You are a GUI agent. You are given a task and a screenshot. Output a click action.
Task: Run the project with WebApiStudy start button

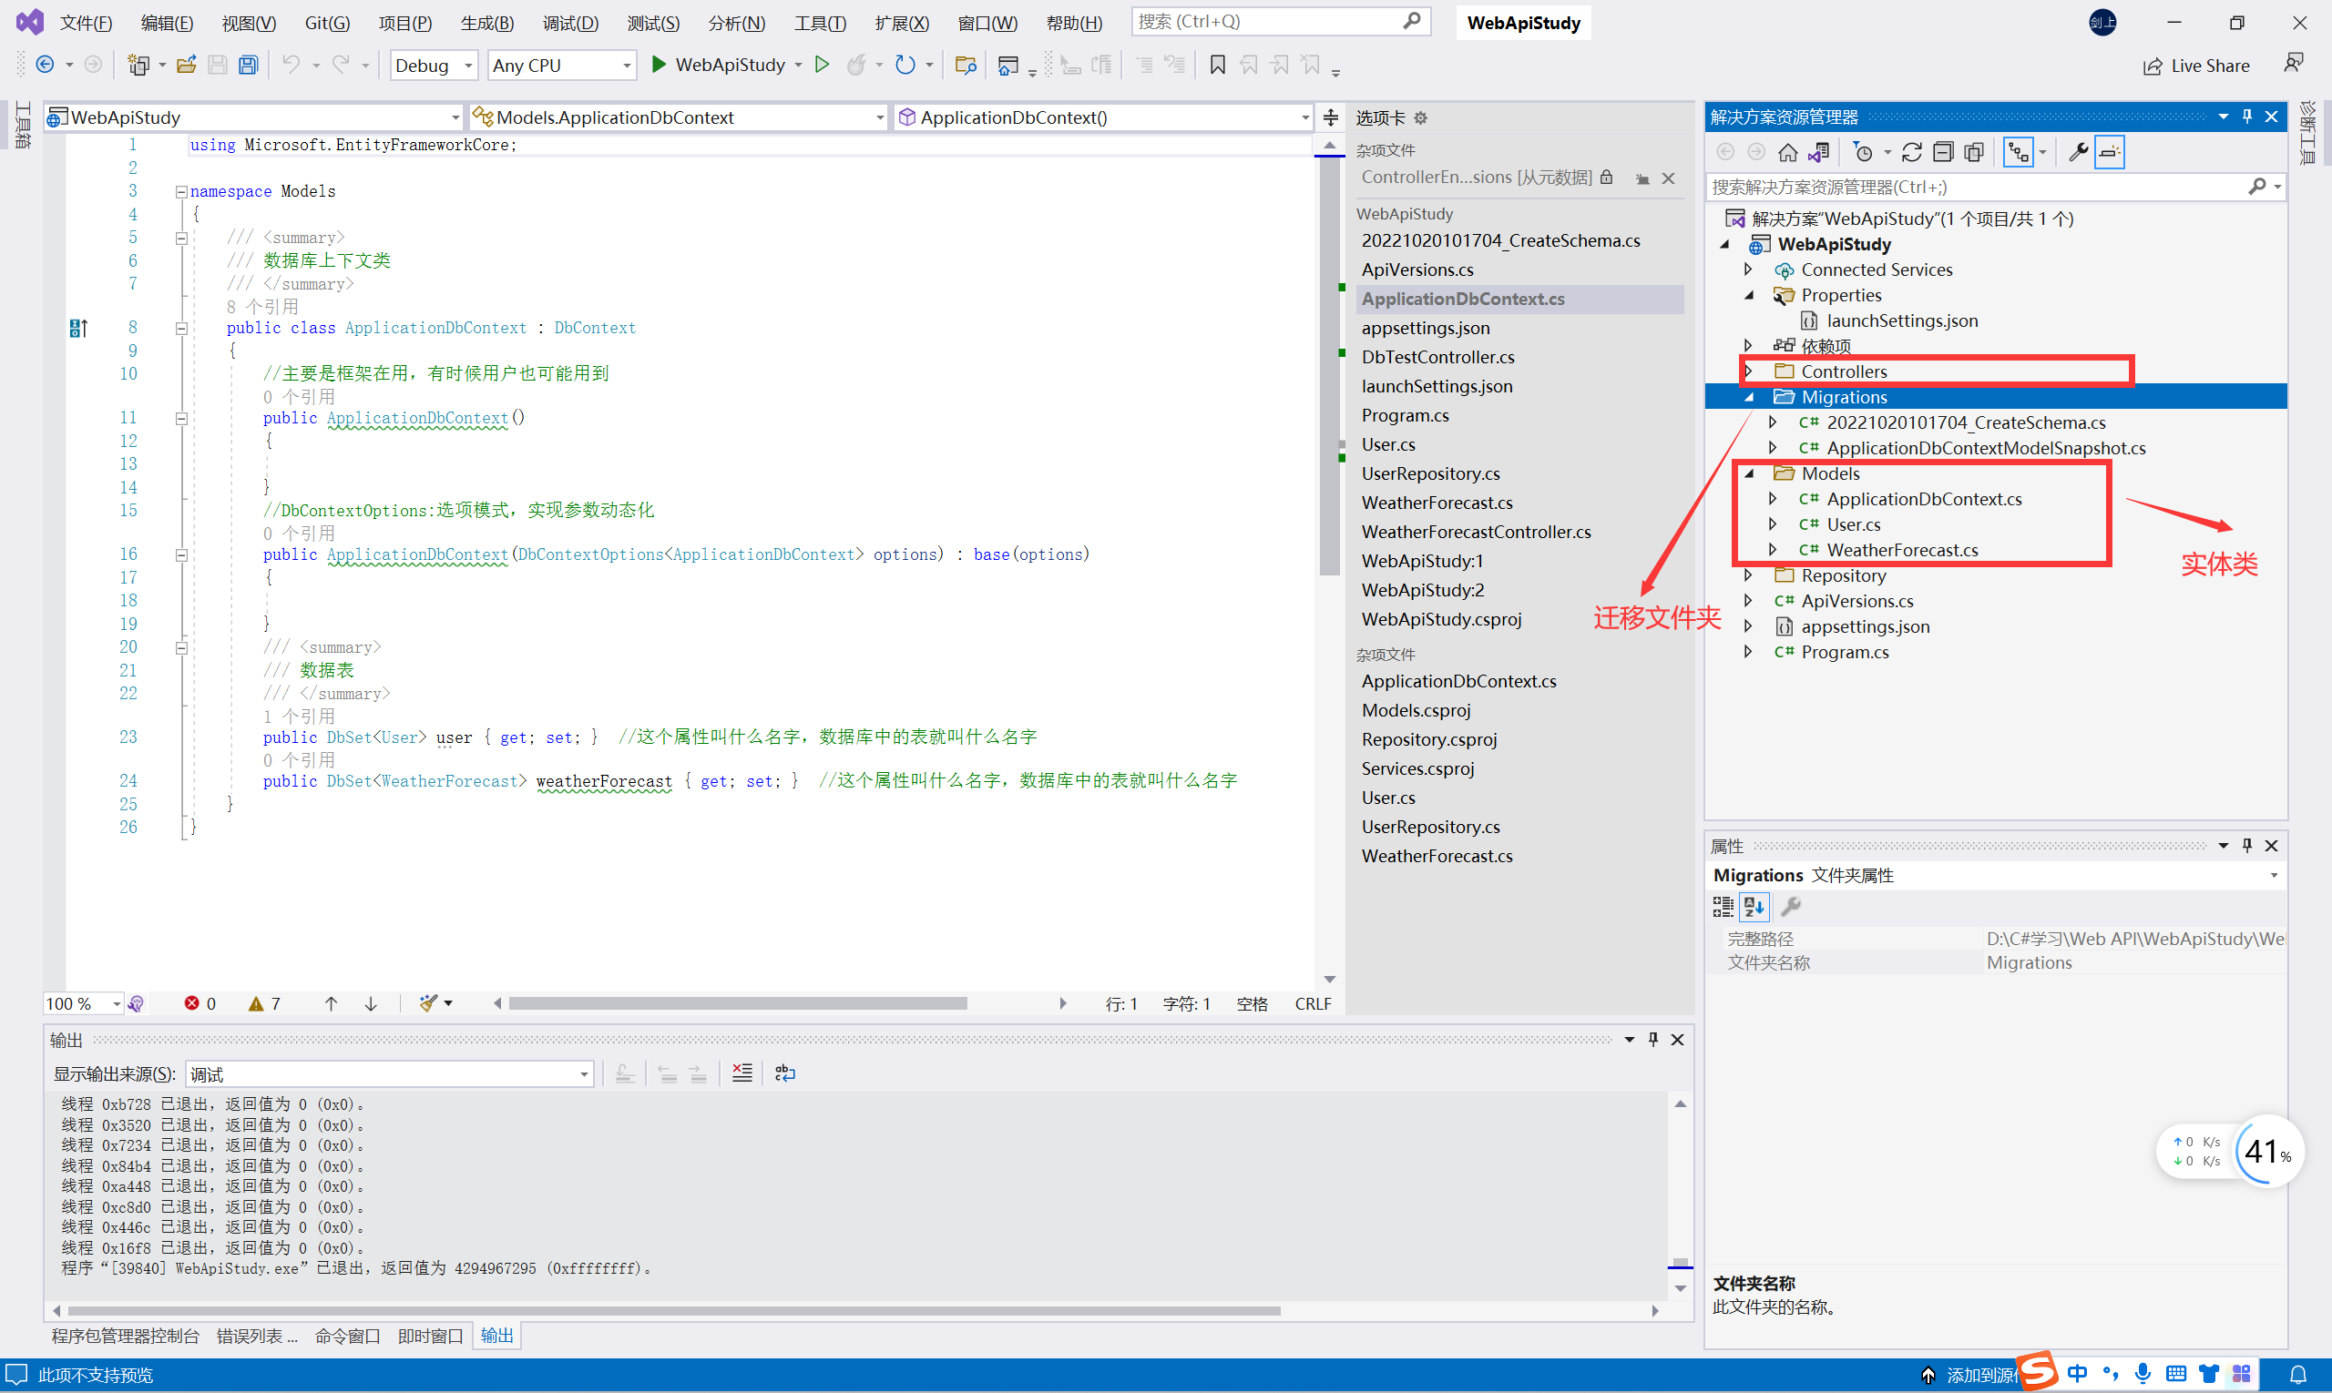tap(719, 65)
